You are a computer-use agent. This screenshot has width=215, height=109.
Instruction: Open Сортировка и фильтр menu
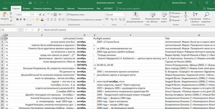pos(195,17)
